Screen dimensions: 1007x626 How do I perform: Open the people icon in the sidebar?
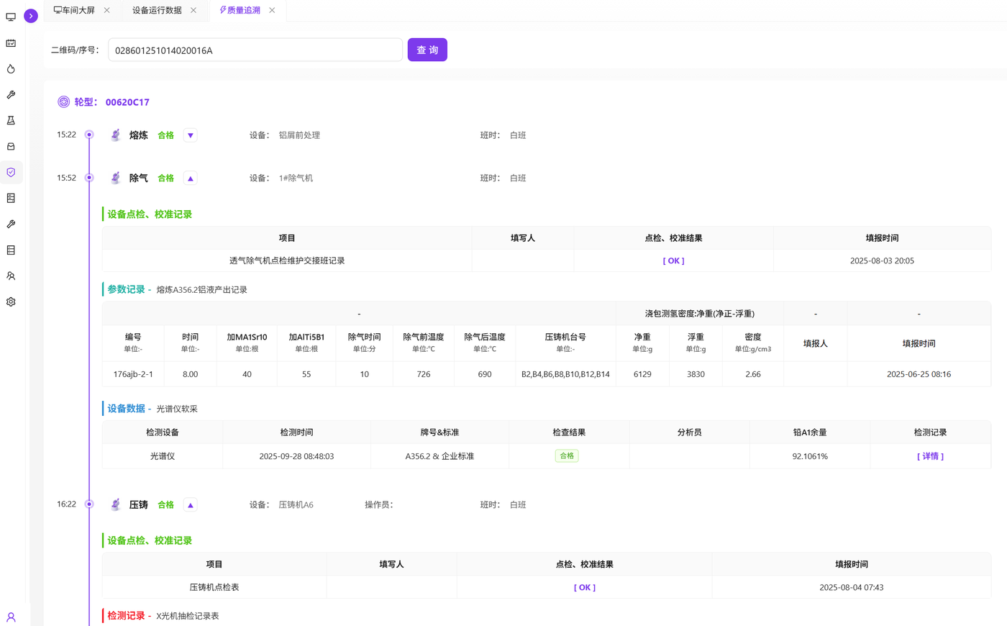pyautogui.click(x=11, y=276)
